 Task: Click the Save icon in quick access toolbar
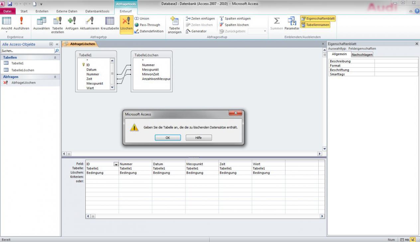(10, 4)
